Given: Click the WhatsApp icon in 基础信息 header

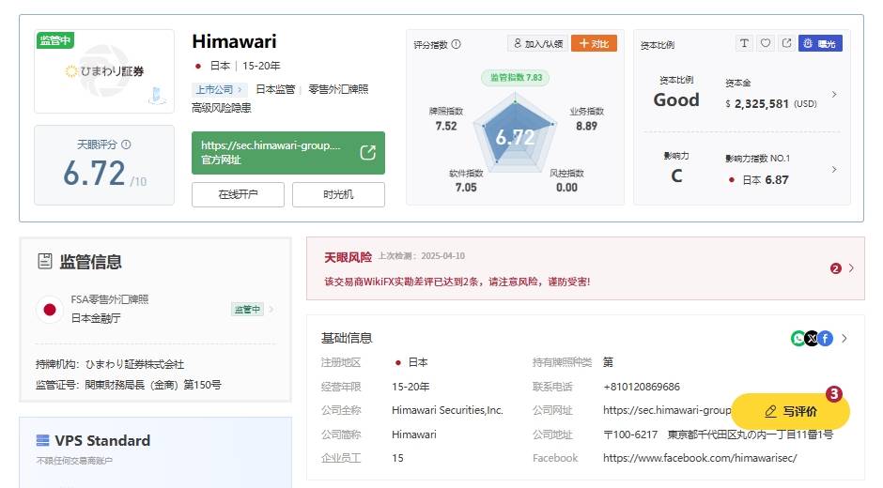Looking at the screenshot, I should 798,338.
